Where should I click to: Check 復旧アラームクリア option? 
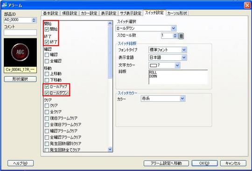[47, 118]
